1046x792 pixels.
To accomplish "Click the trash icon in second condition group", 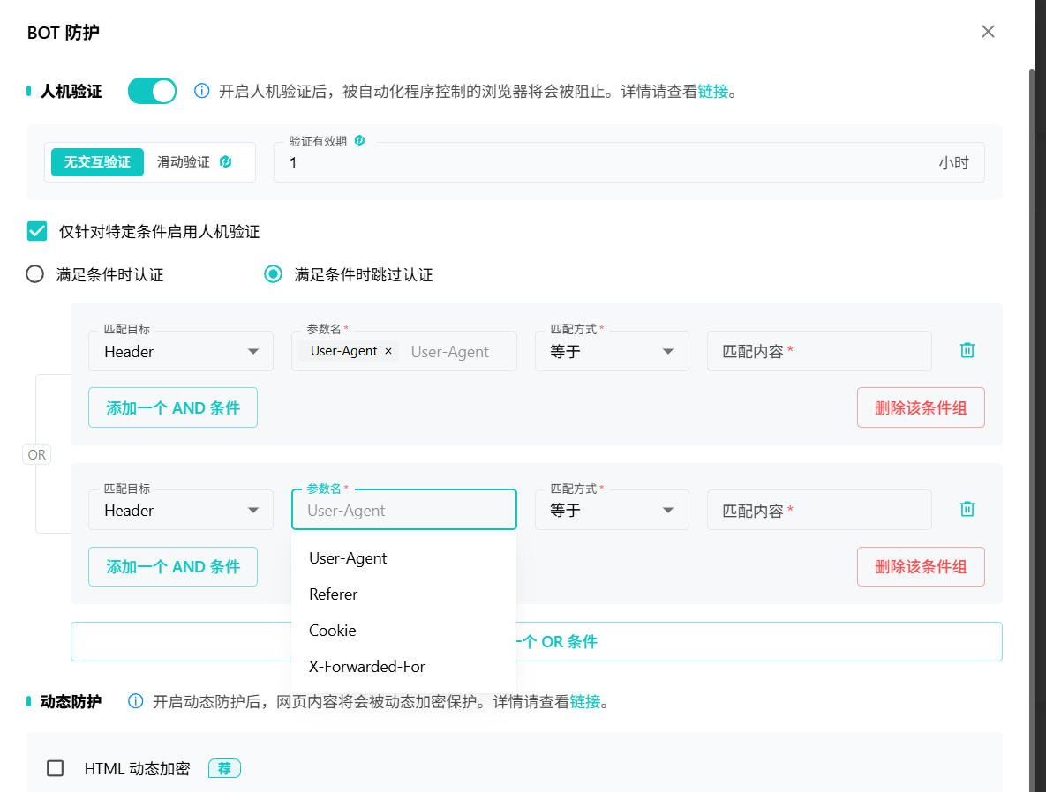I will click(967, 509).
